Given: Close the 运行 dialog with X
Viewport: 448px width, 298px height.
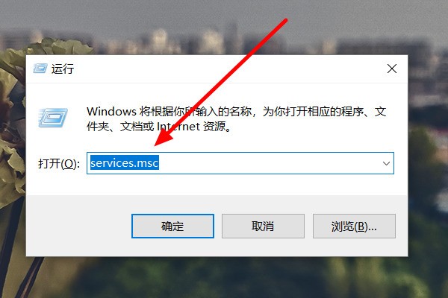Looking at the screenshot, I should click(392, 69).
